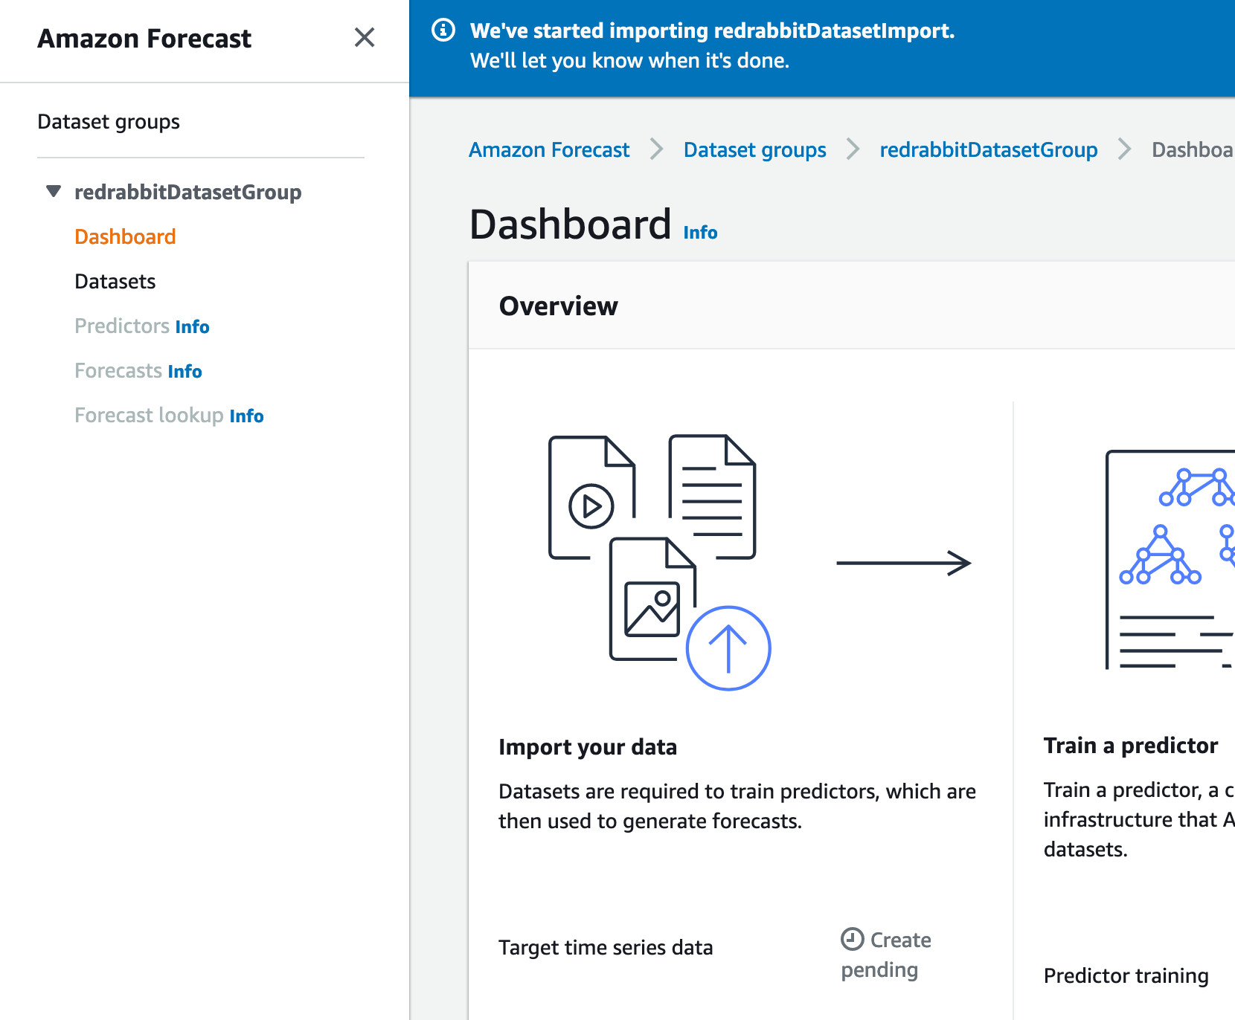Screen dimensions: 1235x1020
Task: Open Datasets in the sidebar
Action: [x=115, y=281]
